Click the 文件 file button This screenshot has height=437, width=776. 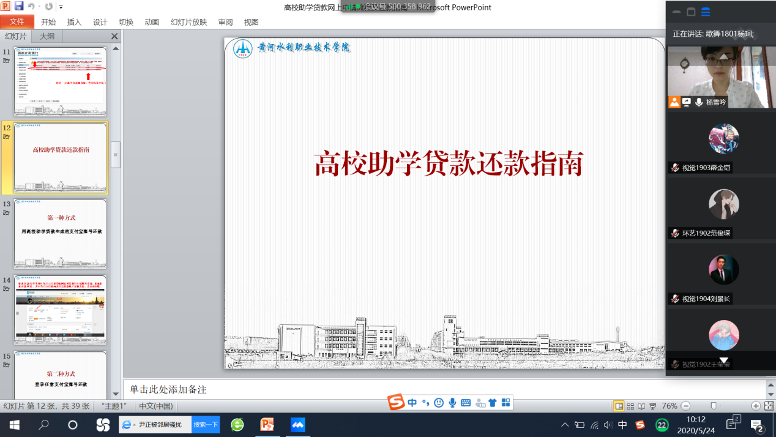[17, 22]
